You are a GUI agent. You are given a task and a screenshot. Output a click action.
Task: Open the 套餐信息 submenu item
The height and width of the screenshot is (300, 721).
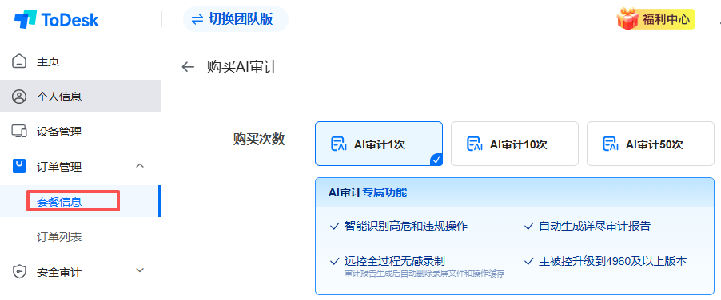click(x=81, y=201)
